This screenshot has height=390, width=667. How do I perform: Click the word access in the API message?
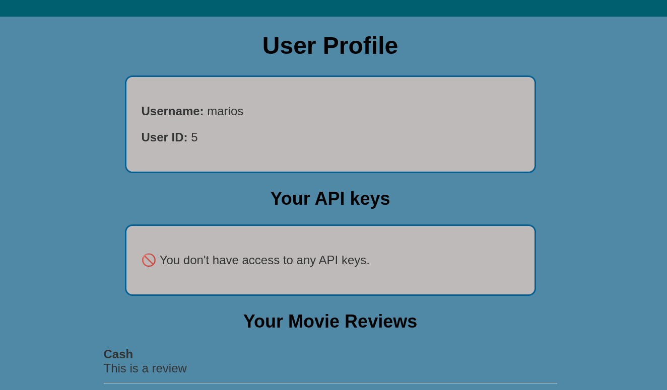[260, 260]
